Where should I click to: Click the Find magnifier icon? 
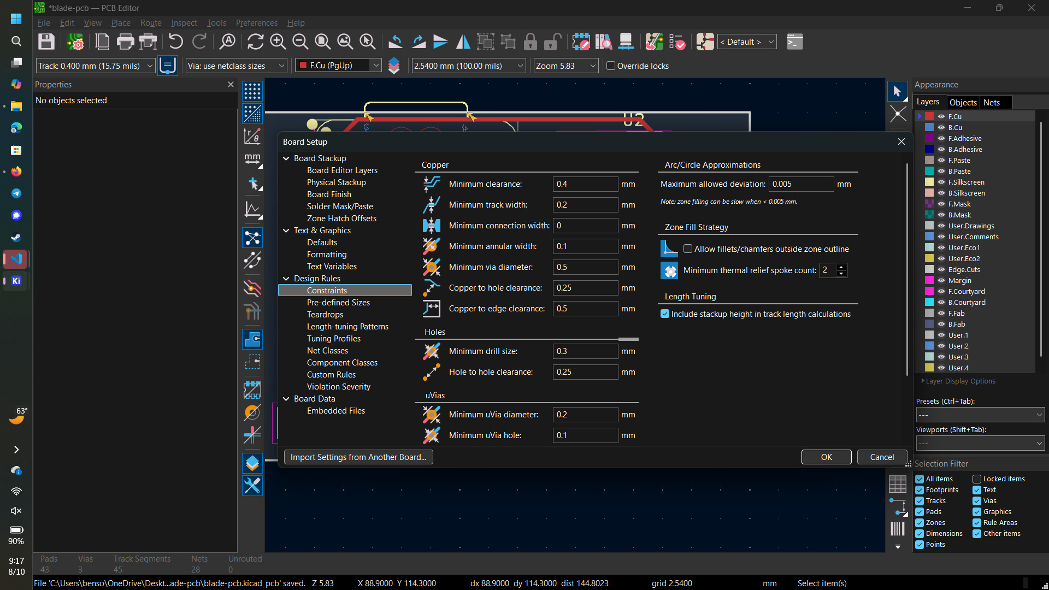click(227, 42)
